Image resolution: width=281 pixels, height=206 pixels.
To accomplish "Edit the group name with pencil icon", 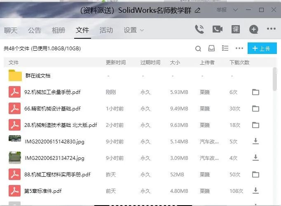I will point(197,10).
